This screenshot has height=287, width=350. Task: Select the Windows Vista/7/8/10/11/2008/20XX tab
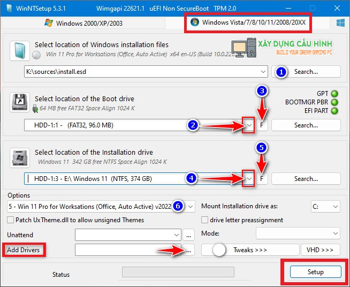pyautogui.click(x=248, y=22)
